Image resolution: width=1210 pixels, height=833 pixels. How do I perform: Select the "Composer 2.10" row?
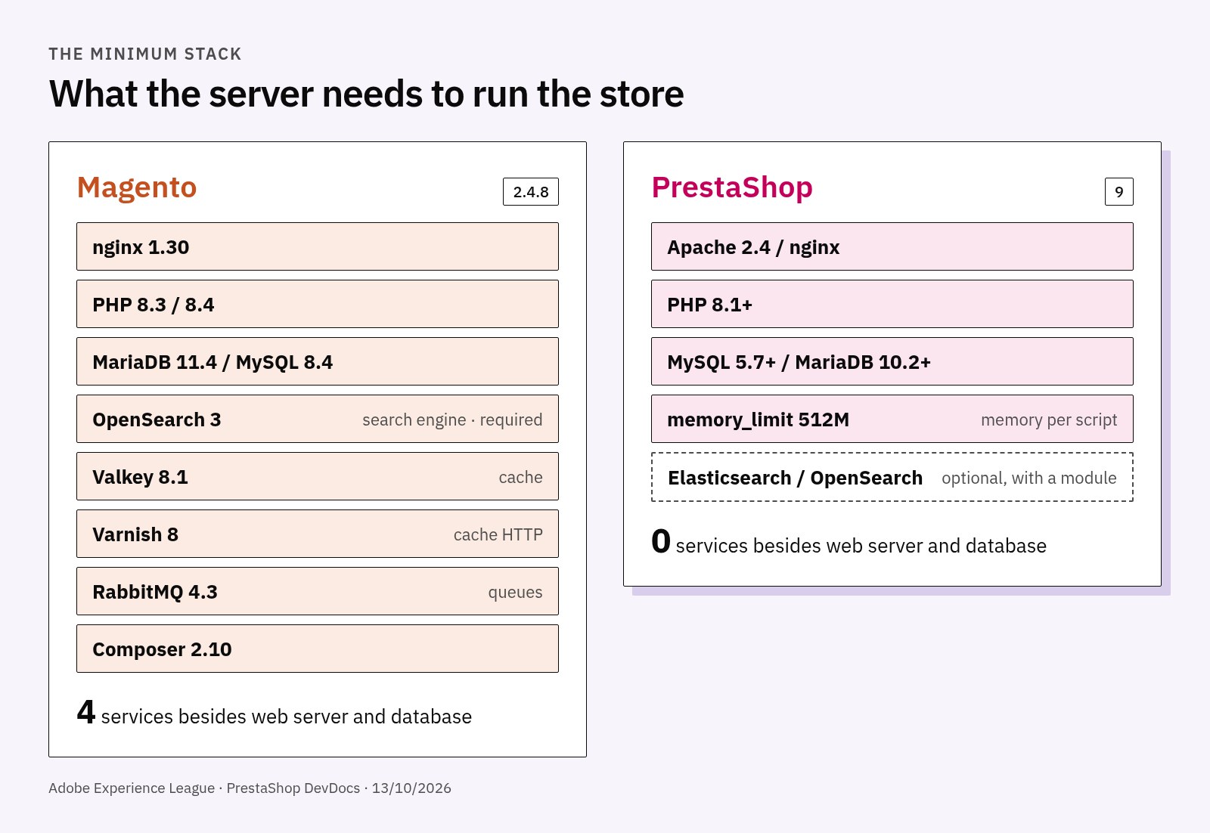point(318,649)
